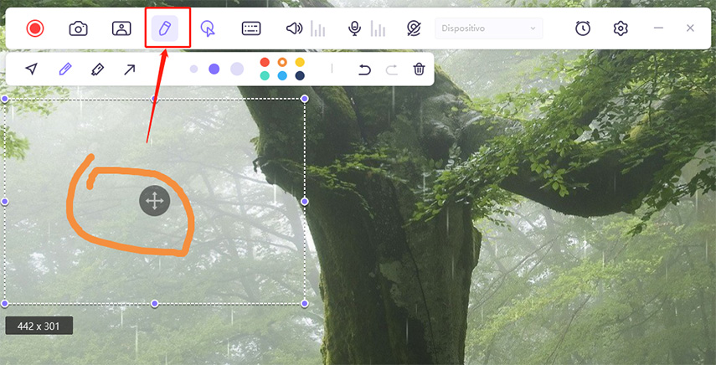716x365 pixels.
Task: Pick the orange color swatch
Action: (282, 62)
